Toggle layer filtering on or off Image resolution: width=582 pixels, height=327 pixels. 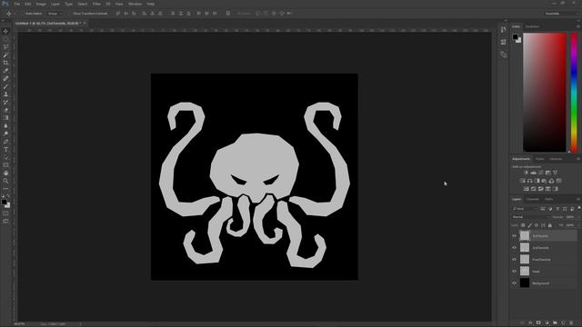click(578, 208)
